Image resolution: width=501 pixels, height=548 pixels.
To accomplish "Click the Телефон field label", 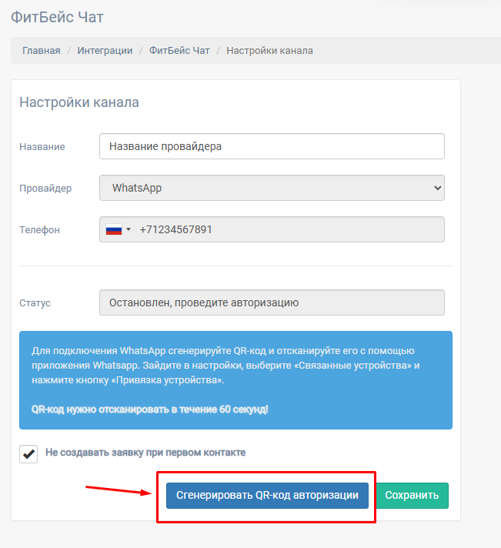I will pos(39,230).
